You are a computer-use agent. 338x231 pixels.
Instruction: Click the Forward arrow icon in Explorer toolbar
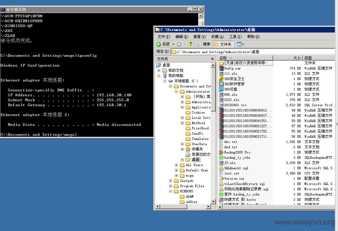(179, 44)
